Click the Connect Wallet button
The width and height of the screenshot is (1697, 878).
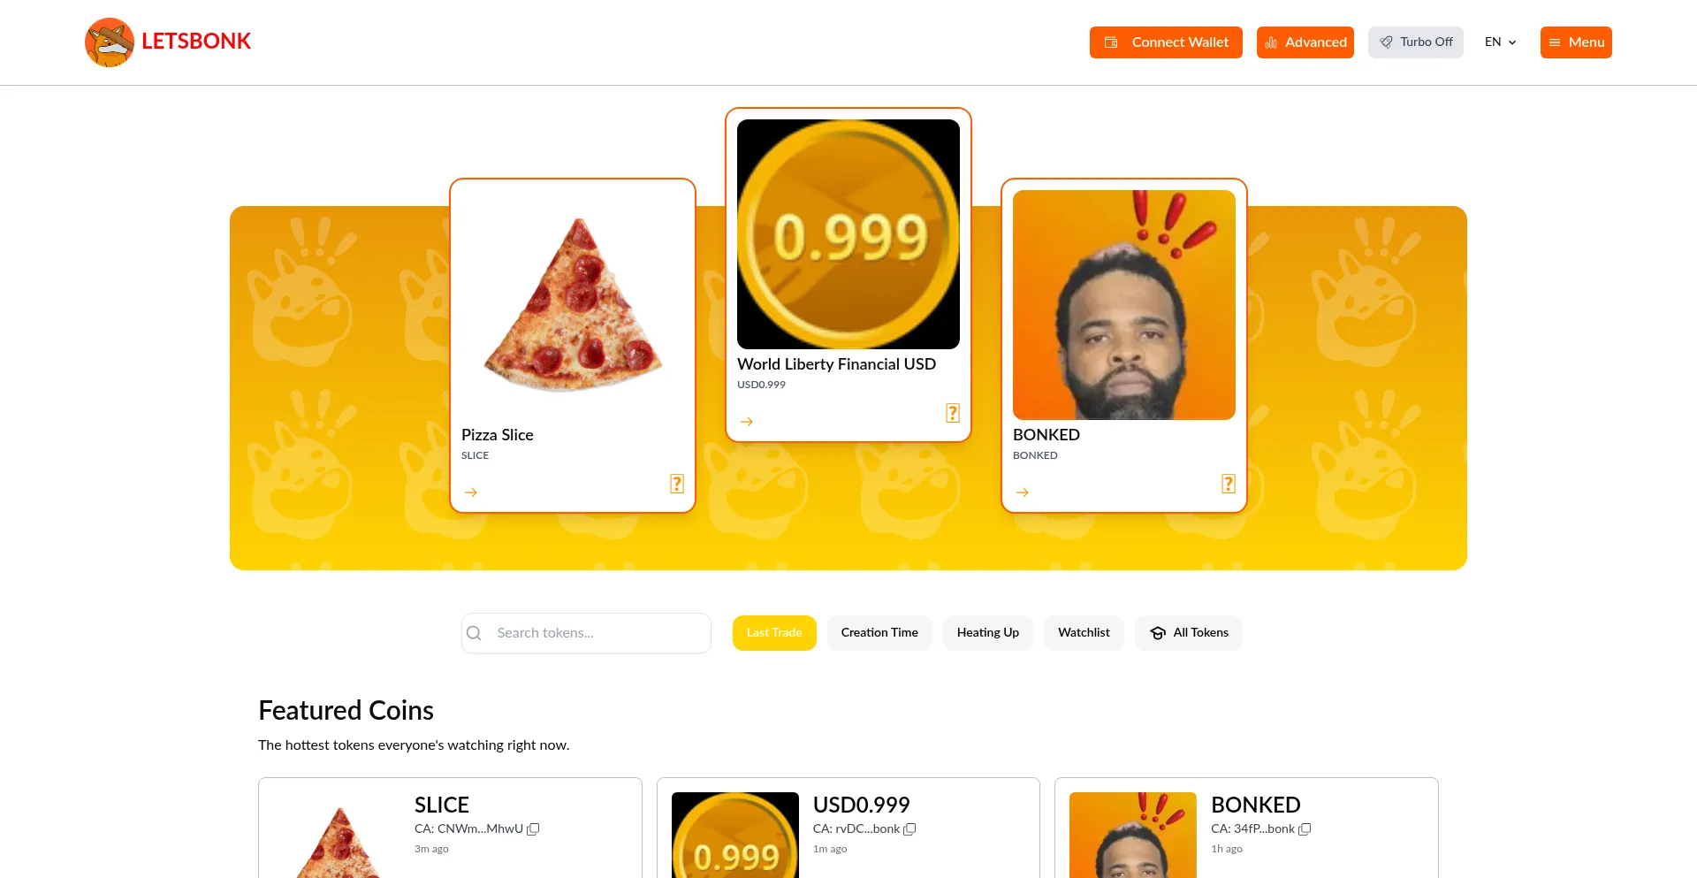click(x=1166, y=42)
